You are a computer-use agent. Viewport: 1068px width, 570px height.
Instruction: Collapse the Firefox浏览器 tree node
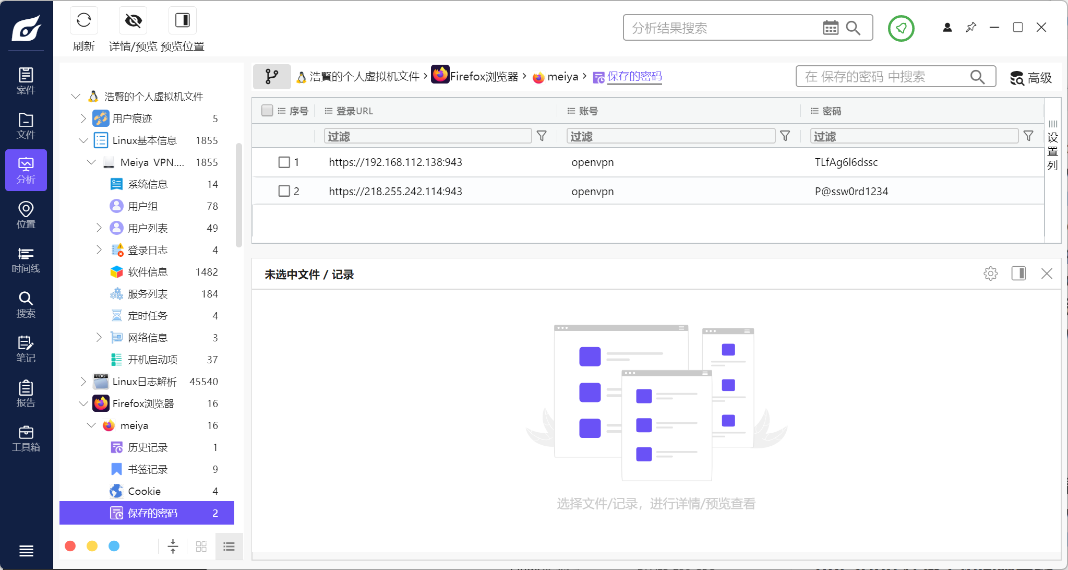83,403
